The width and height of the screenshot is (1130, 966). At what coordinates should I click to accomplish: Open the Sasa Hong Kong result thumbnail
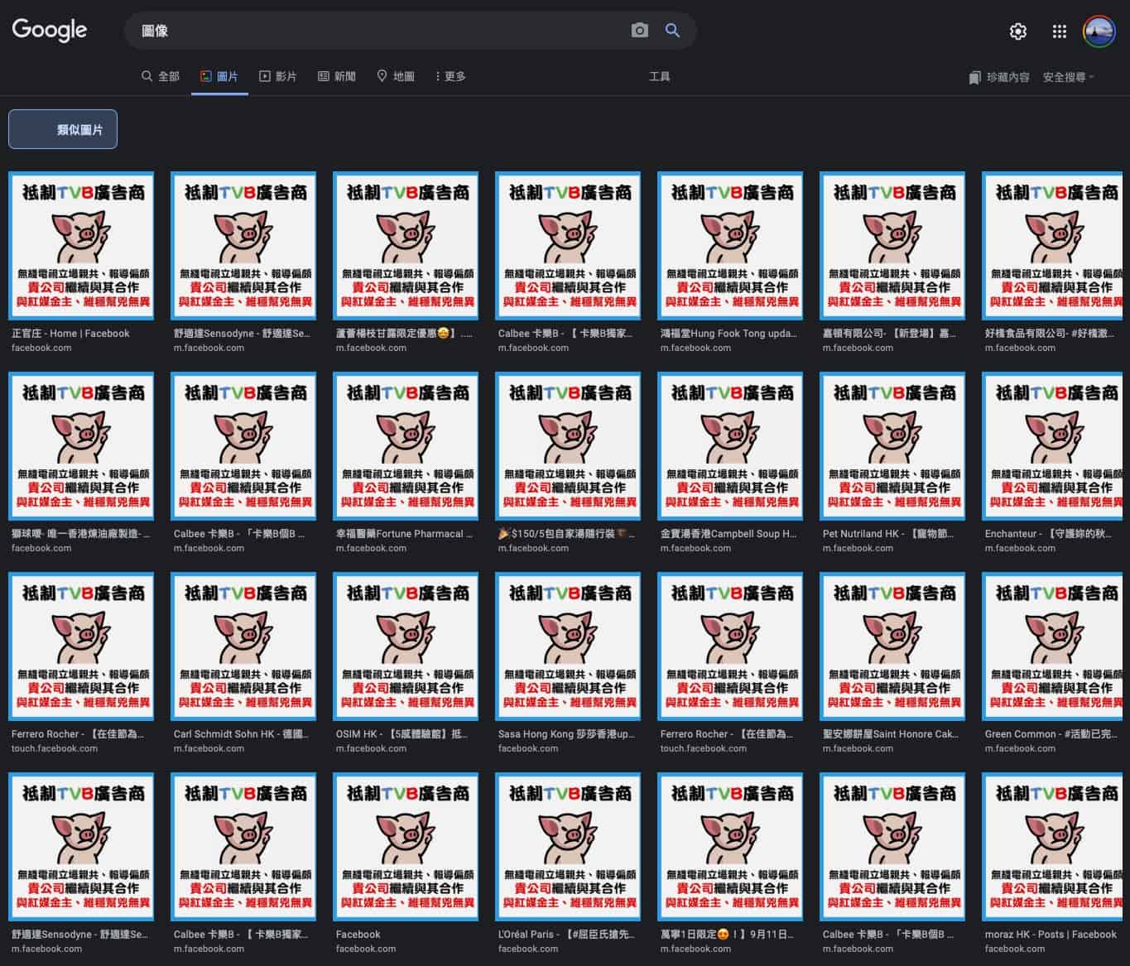568,646
